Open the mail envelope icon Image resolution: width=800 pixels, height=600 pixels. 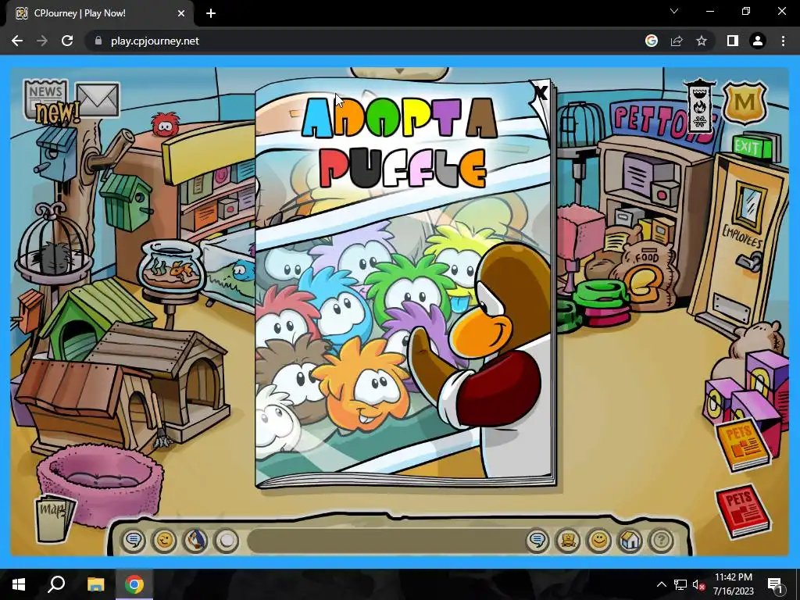coord(98,99)
